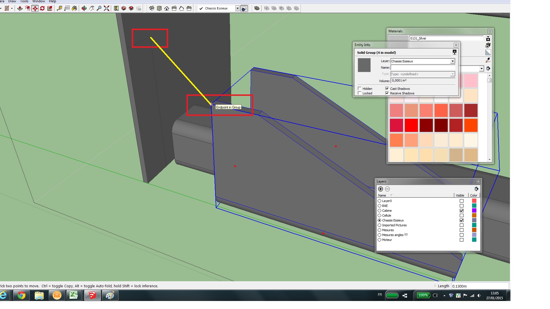Open the Window menu
The height and width of the screenshot is (309, 550).
[x=38, y=1]
